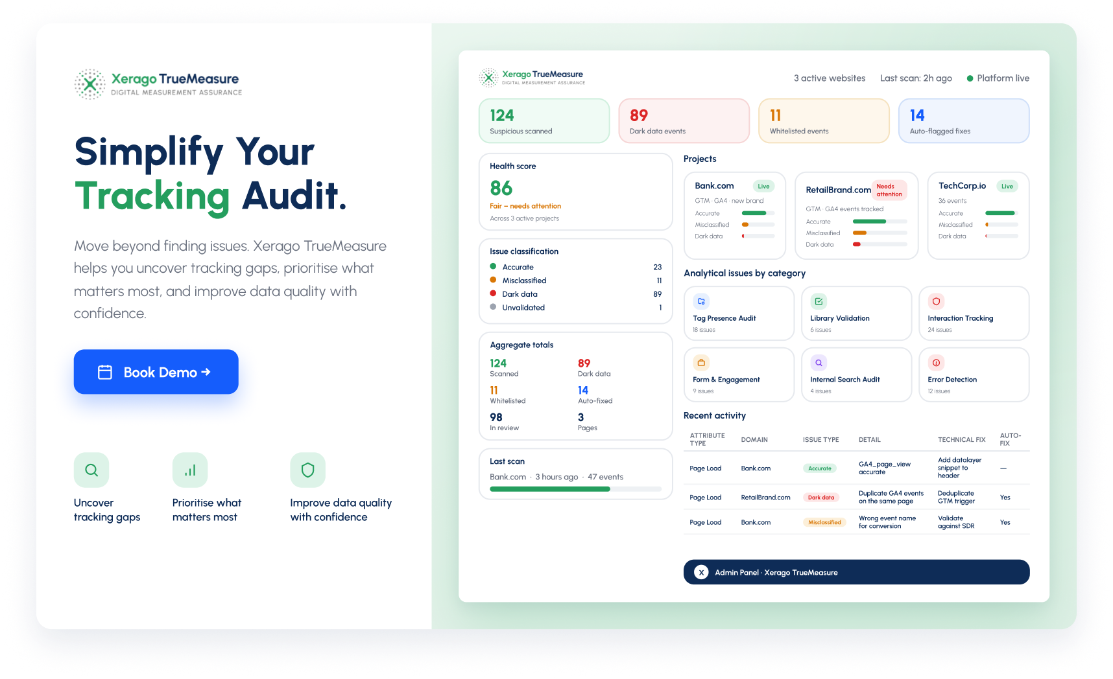
Task: Click the '98 In review' aggregate total
Action: [505, 422]
